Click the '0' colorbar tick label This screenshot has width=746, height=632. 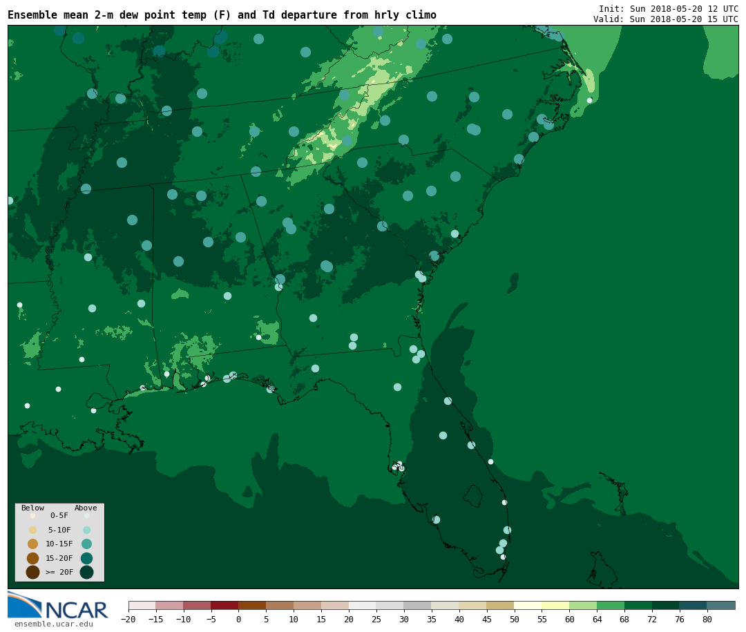pyautogui.click(x=238, y=619)
